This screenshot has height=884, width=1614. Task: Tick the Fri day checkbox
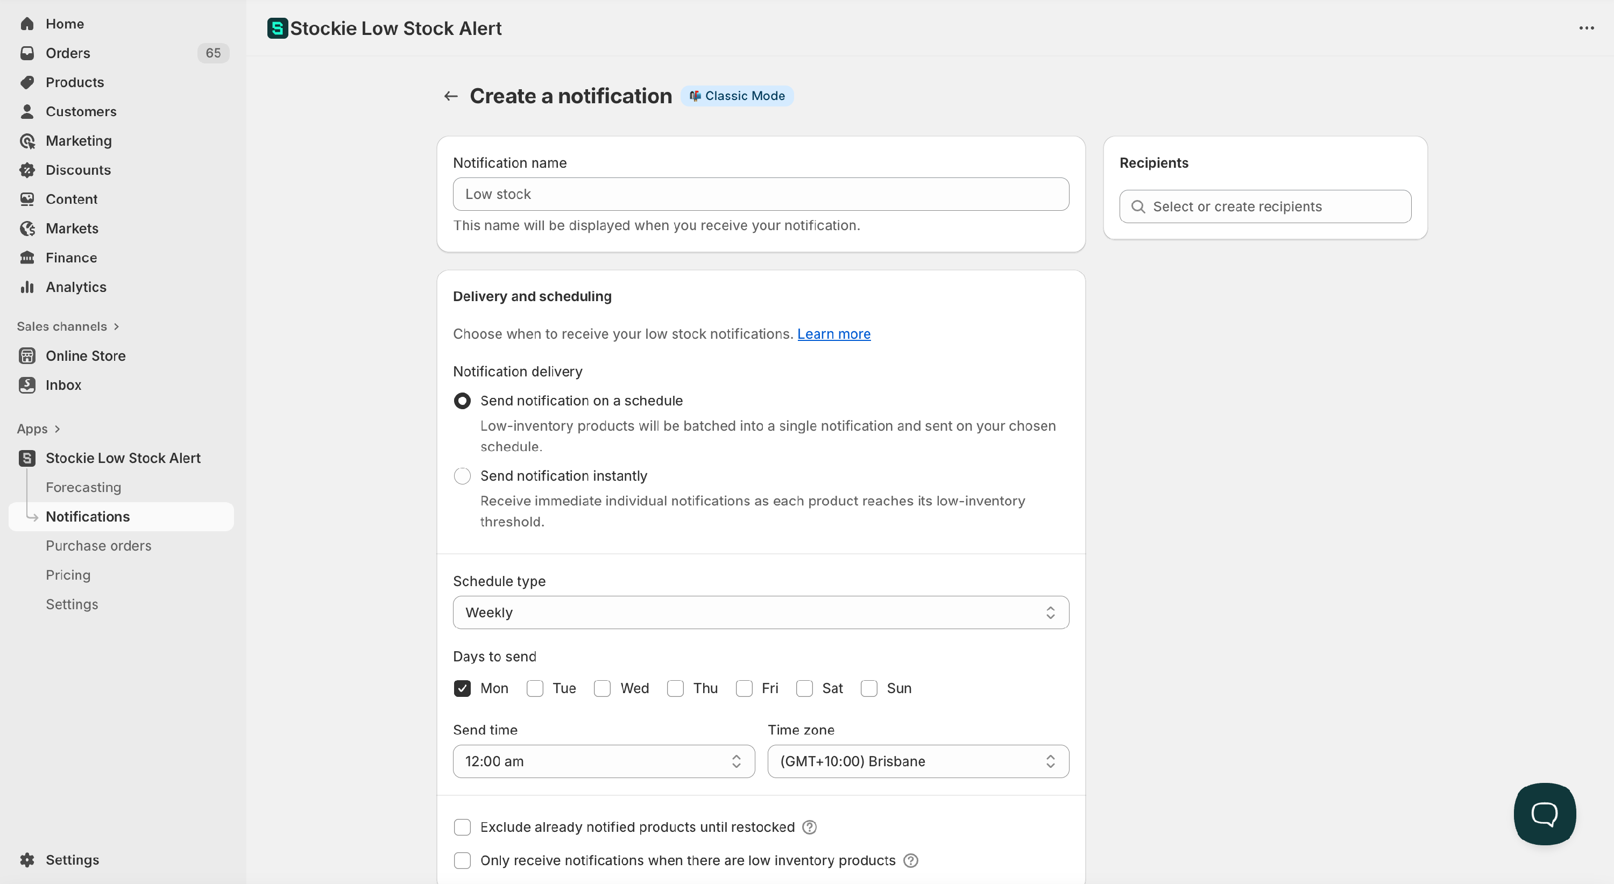coord(745,688)
